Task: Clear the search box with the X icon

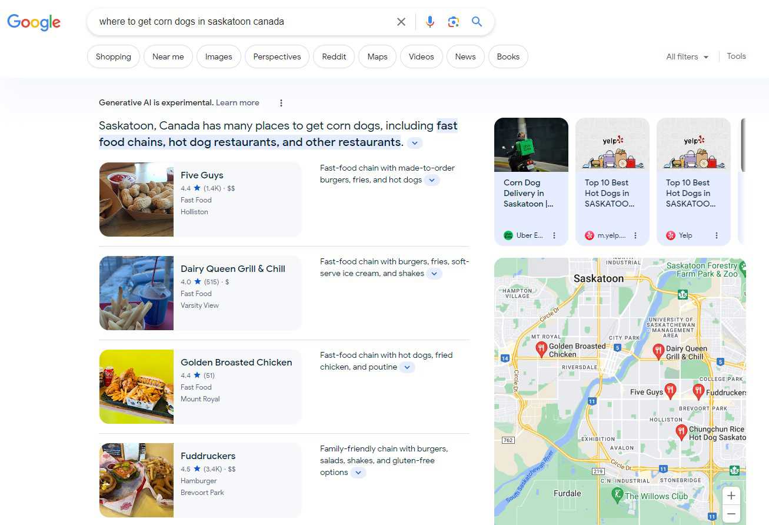Action: [x=401, y=22]
